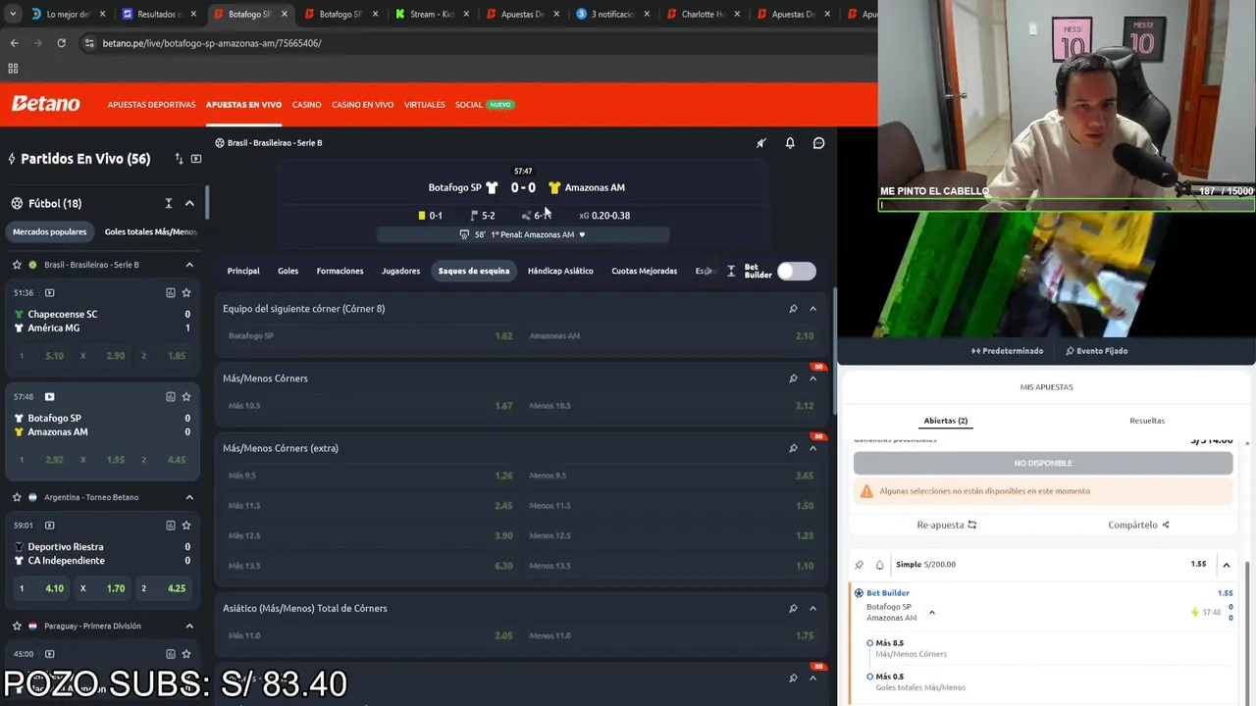This screenshot has width=1256, height=706.
Task: Click the Evento Fijado button
Action: [x=1096, y=351]
